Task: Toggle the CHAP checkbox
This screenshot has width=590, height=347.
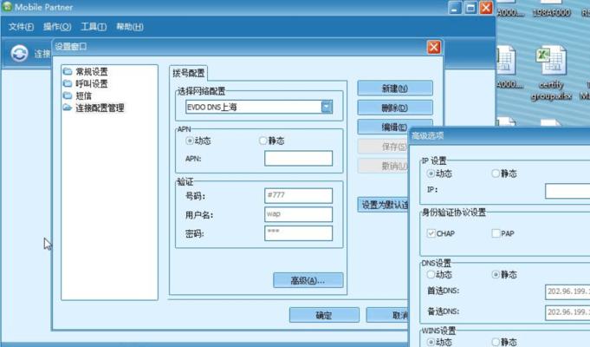Action: tap(431, 233)
